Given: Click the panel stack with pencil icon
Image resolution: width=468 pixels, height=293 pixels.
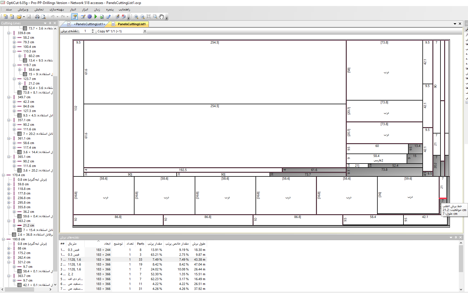Looking at the screenshot, I should point(117,17).
